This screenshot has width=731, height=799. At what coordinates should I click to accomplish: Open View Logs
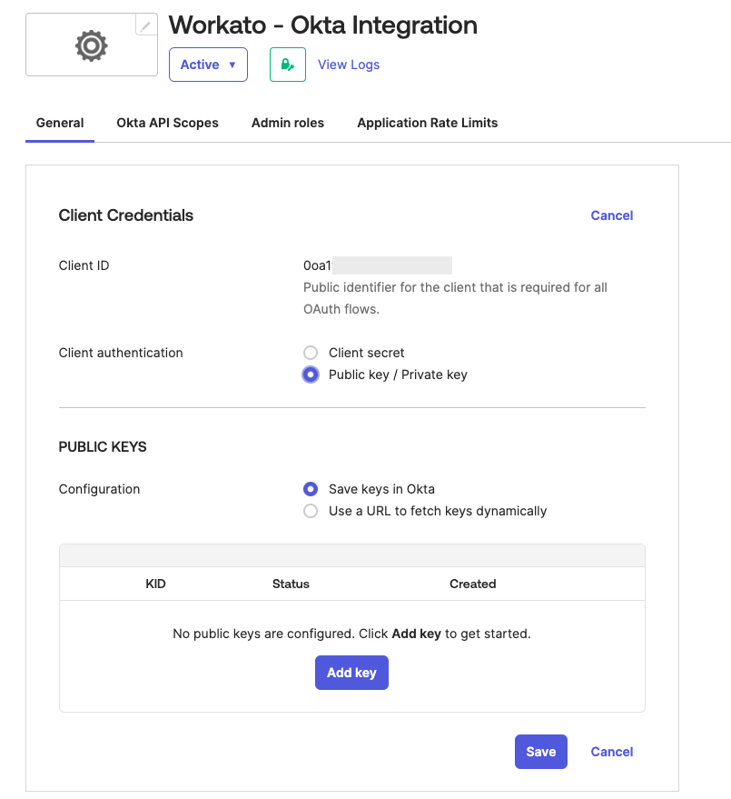(349, 64)
